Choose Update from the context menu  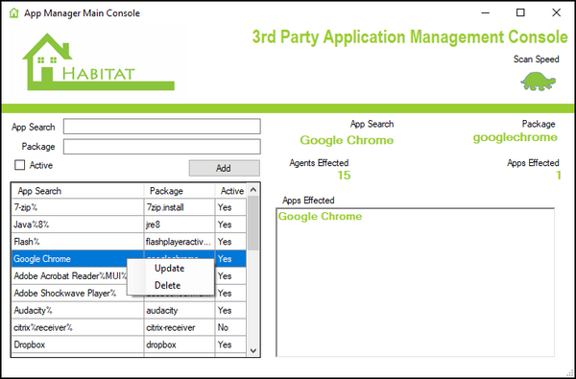click(169, 269)
